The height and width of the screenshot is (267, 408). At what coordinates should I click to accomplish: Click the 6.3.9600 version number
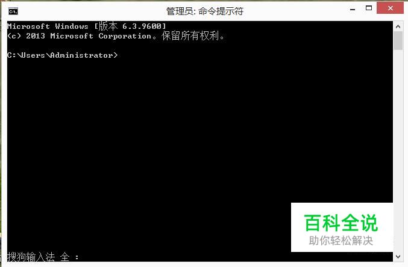coord(142,26)
